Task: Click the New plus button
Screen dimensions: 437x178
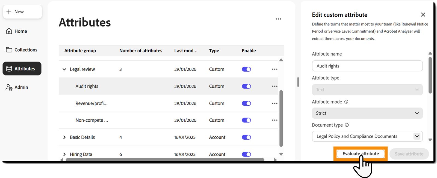Action: pyautogui.click(x=22, y=12)
